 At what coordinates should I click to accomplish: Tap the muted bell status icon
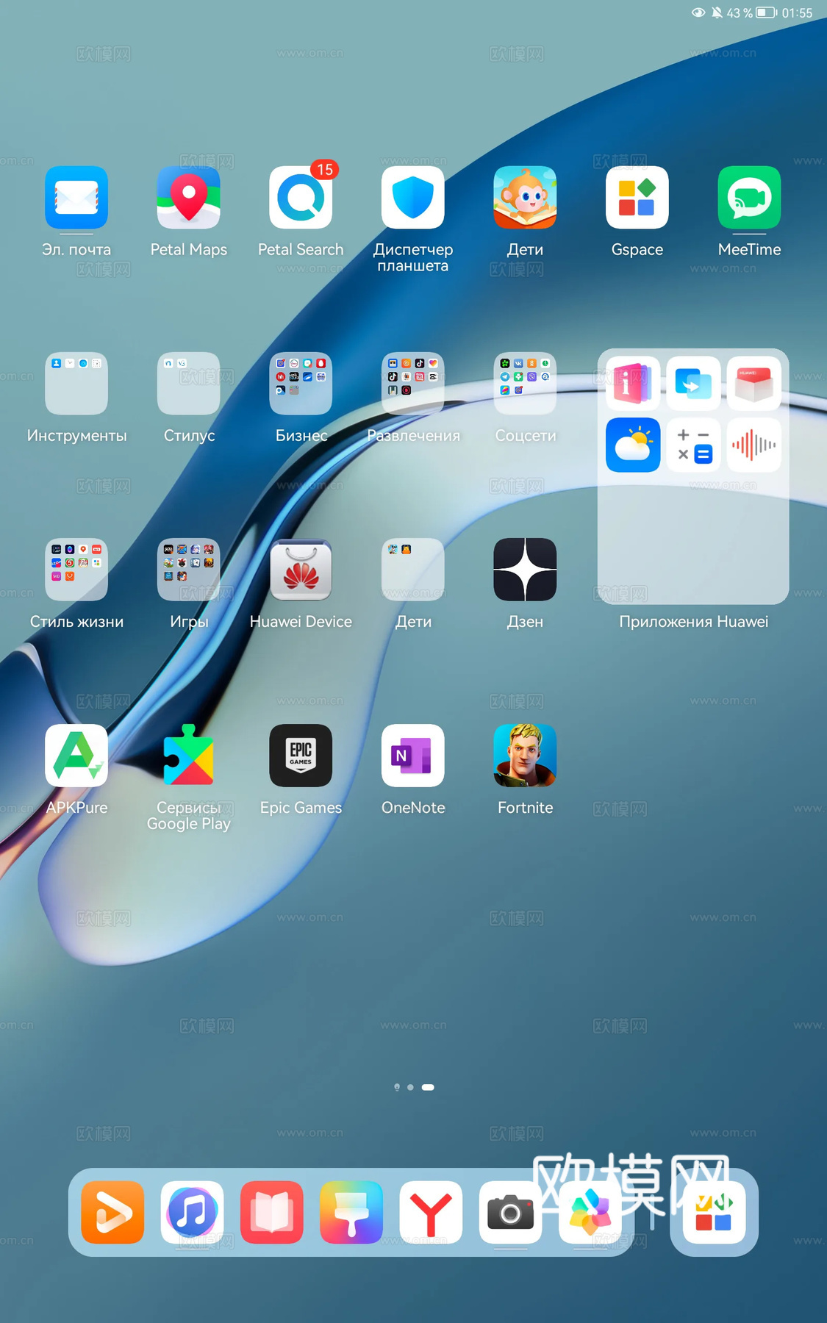point(717,12)
